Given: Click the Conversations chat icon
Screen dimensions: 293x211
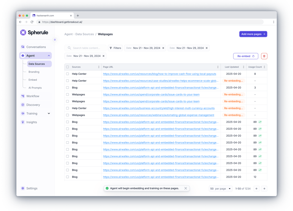Looking at the screenshot, I should (23, 47).
